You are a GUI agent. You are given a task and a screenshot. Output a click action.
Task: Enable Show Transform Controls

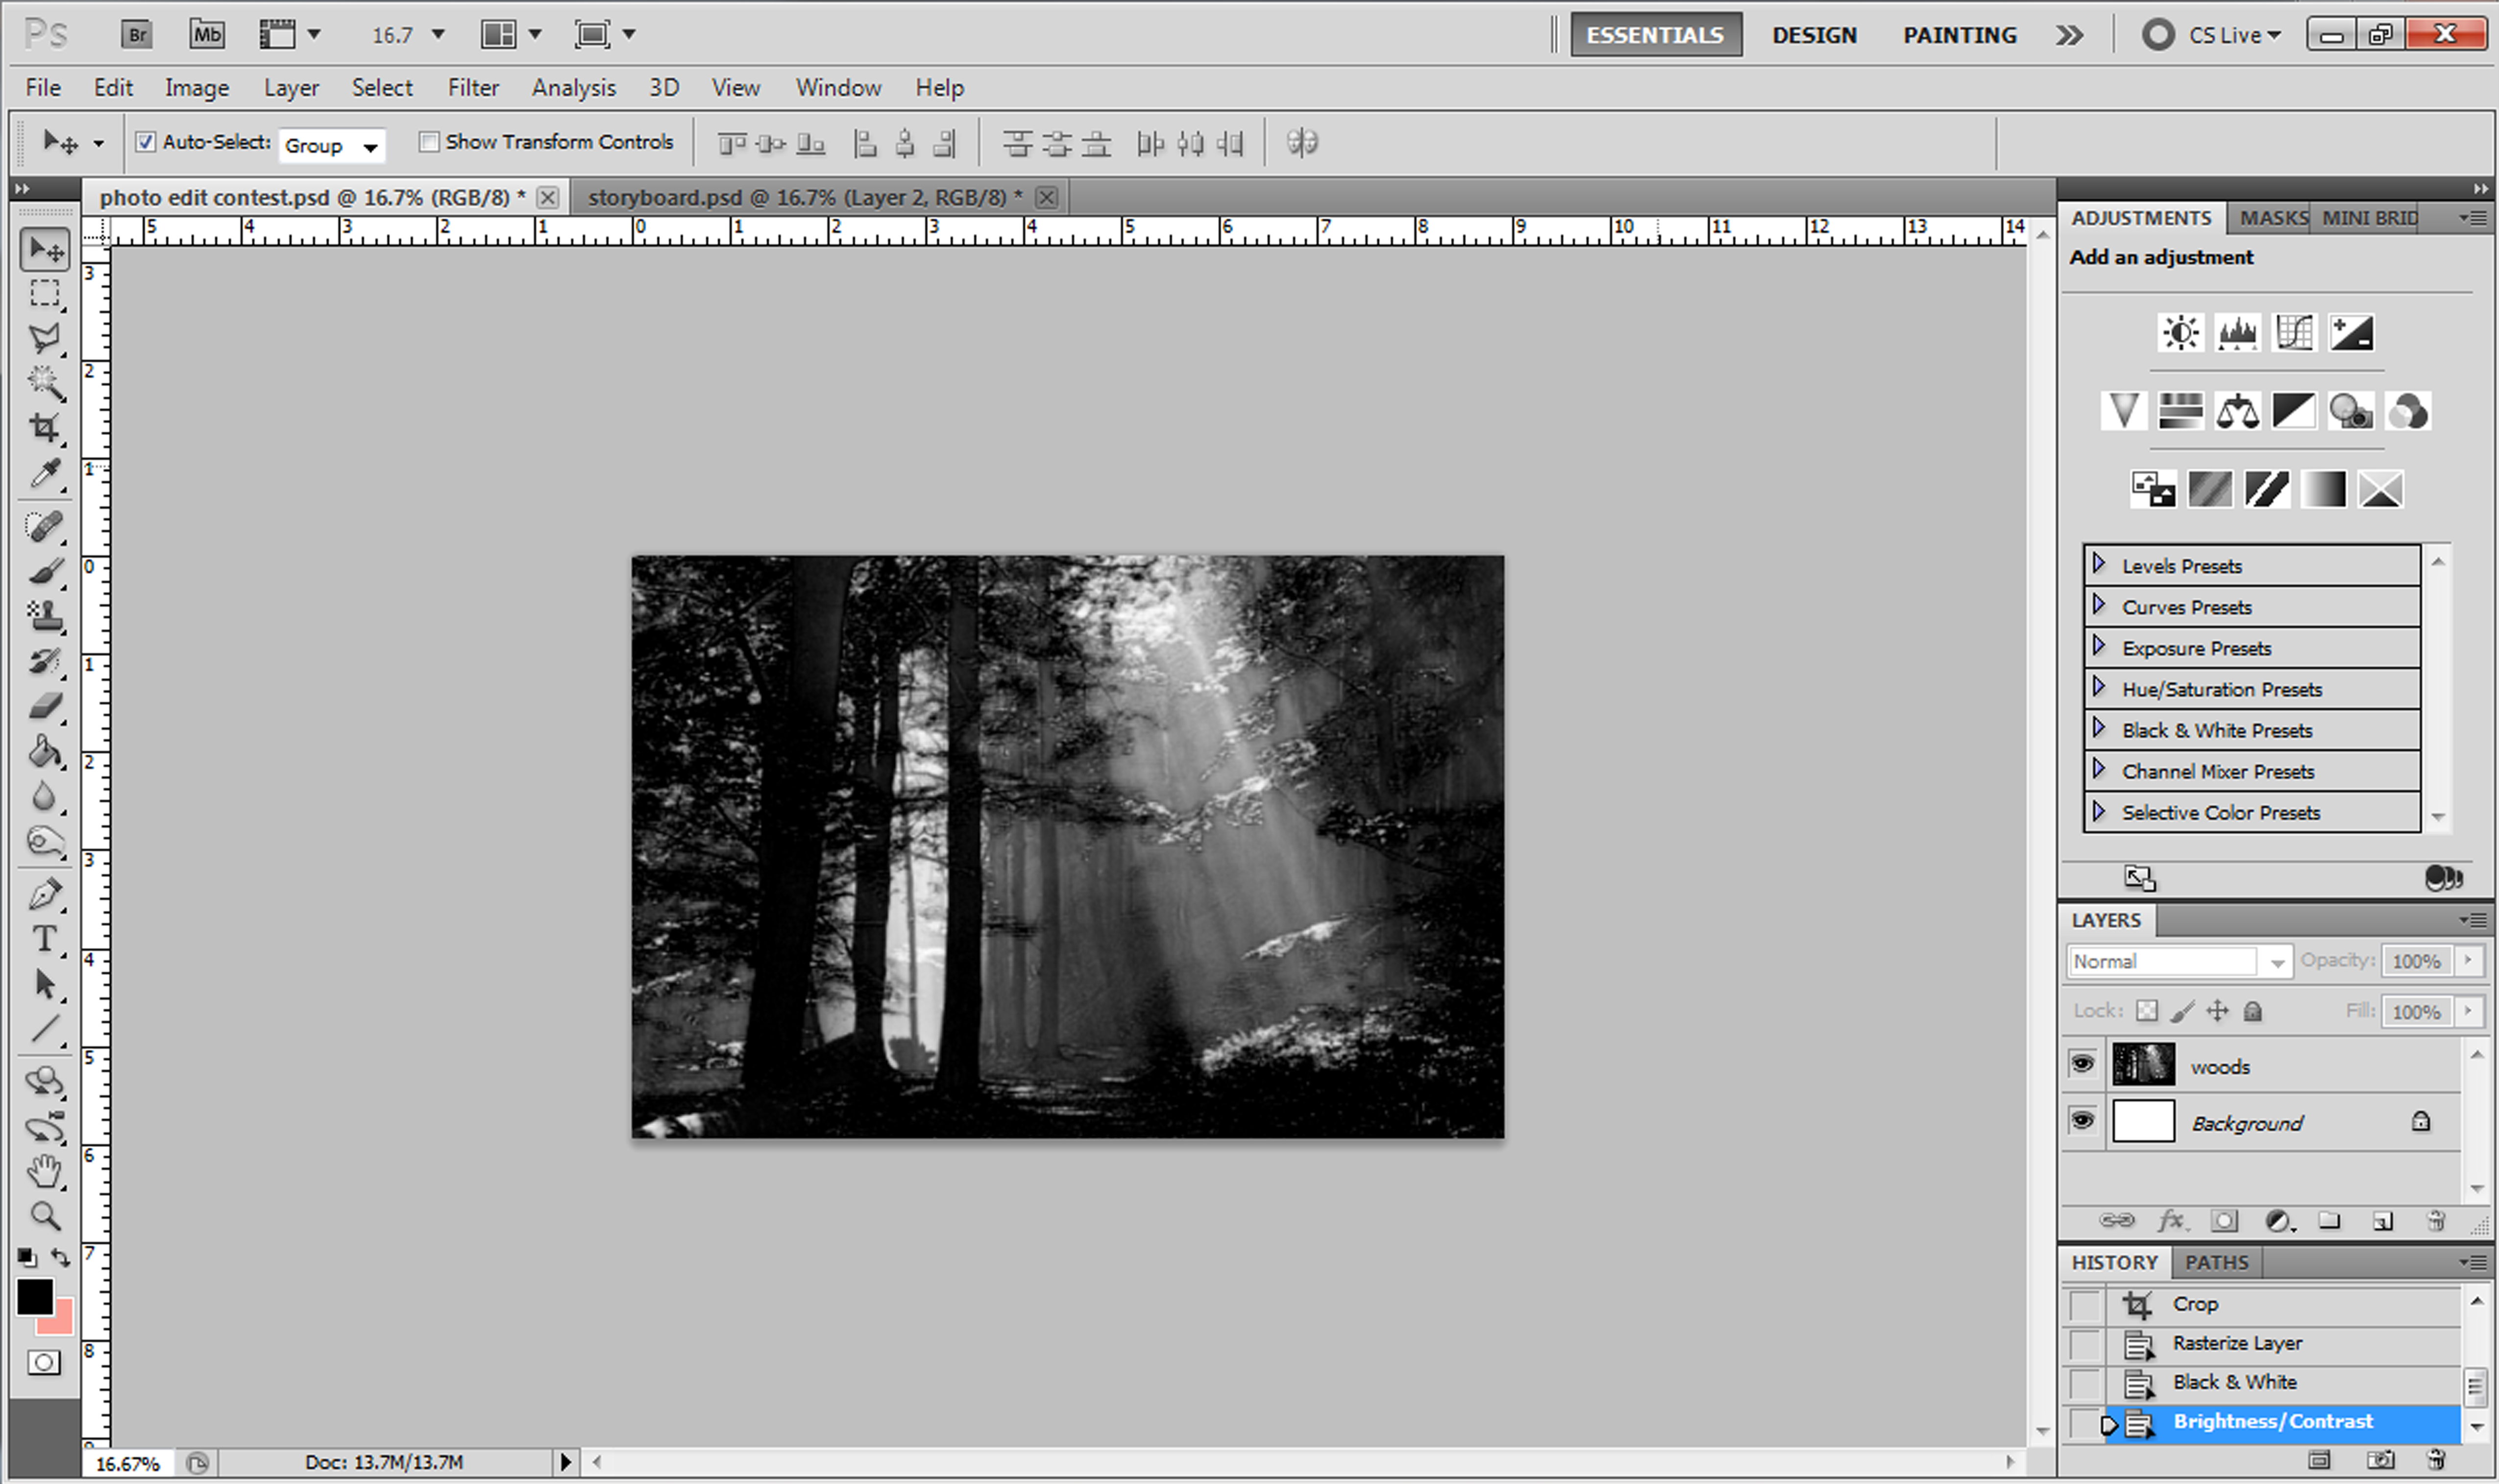point(429,142)
